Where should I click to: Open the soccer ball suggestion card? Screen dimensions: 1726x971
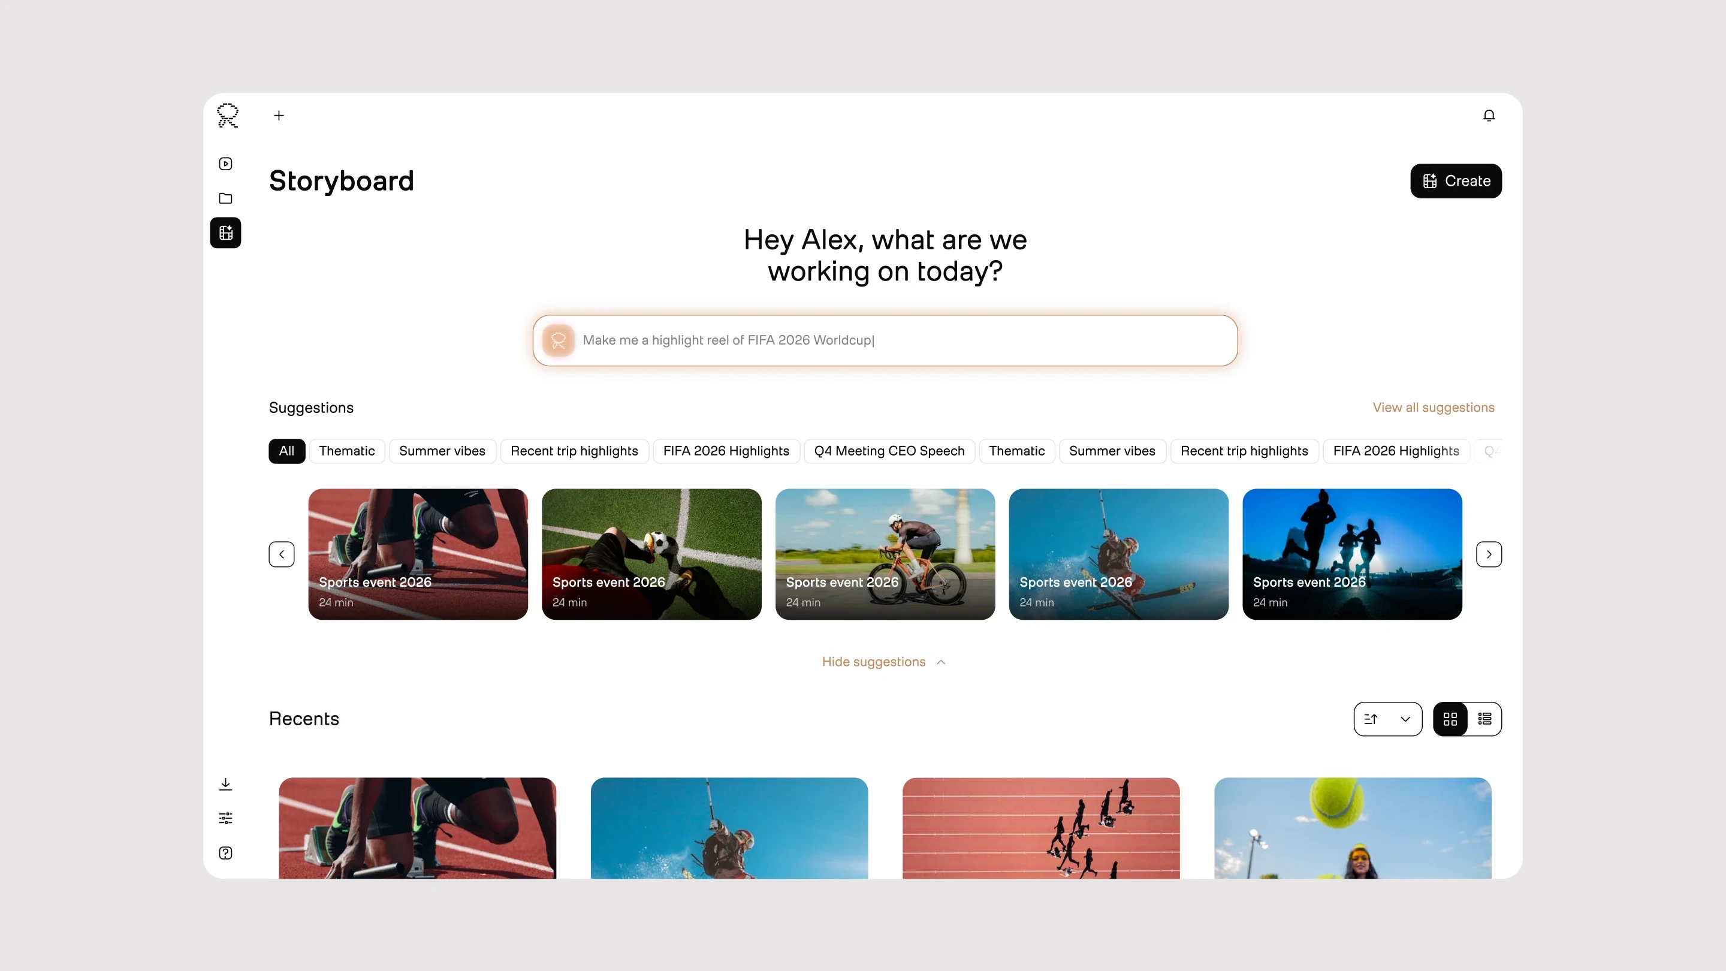point(651,554)
